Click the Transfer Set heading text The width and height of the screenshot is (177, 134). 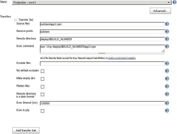pyautogui.click(x=26, y=20)
